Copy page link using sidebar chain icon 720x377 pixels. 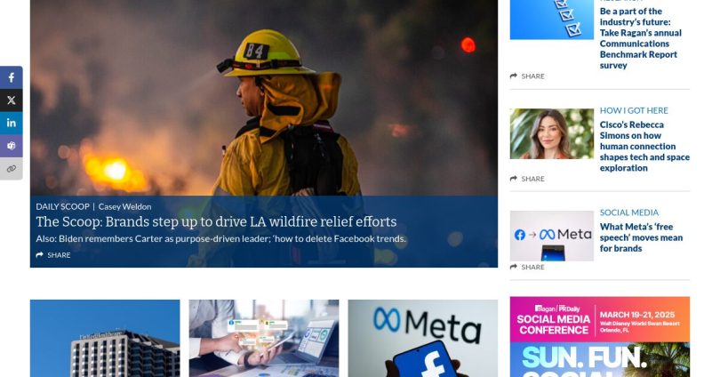click(x=11, y=169)
